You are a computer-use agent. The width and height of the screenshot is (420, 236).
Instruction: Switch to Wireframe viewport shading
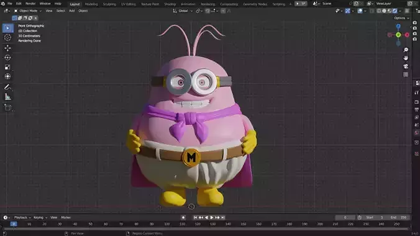tap(379, 11)
